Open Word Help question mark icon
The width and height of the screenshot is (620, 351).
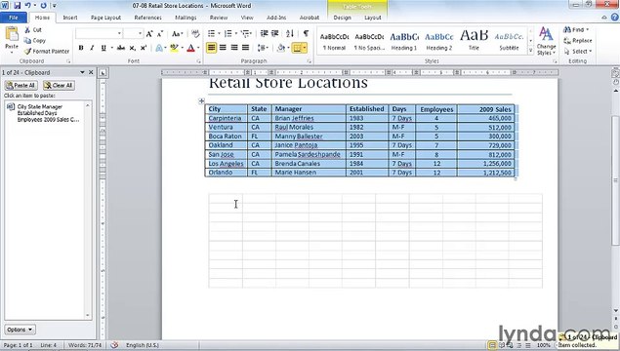pos(615,17)
